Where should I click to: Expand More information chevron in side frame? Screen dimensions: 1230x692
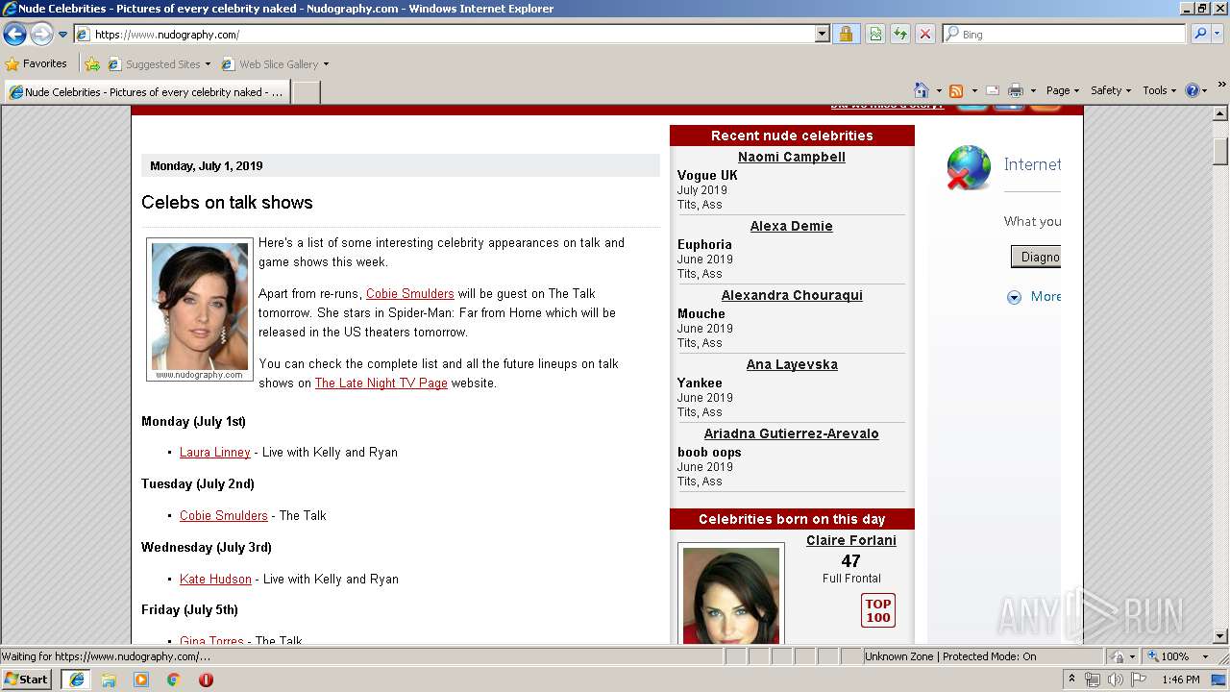[1014, 297]
